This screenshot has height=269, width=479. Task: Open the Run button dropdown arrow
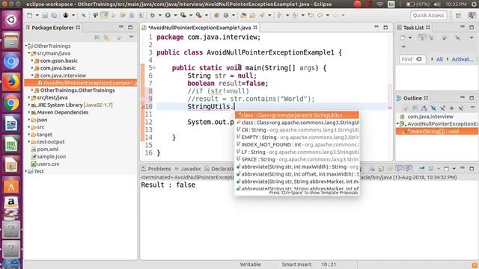[175, 15]
